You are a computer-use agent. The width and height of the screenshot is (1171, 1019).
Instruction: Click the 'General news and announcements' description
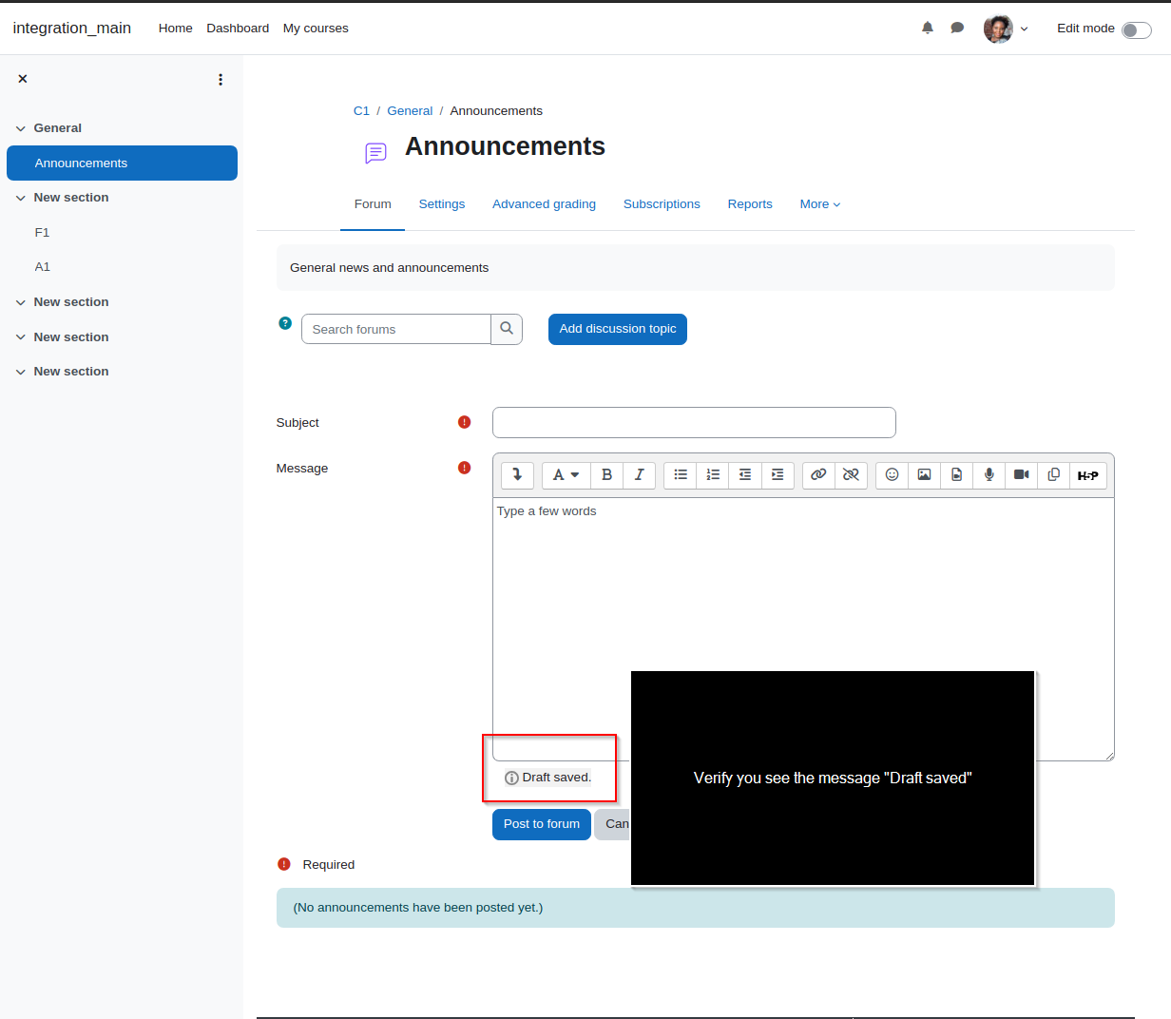coord(389,268)
